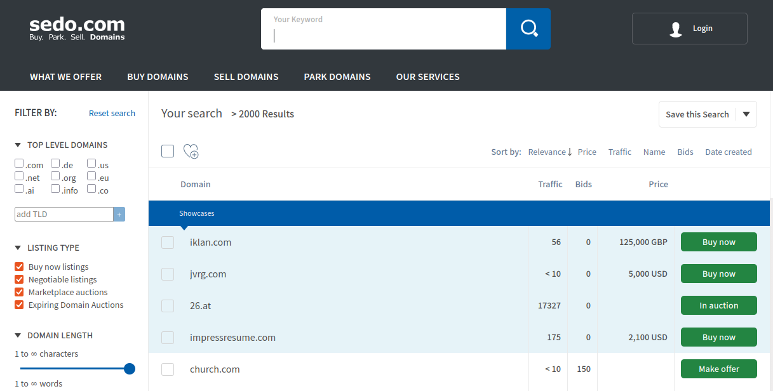Sort results by Date created
The image size is (773, 391).
click(x=729, y=152)
